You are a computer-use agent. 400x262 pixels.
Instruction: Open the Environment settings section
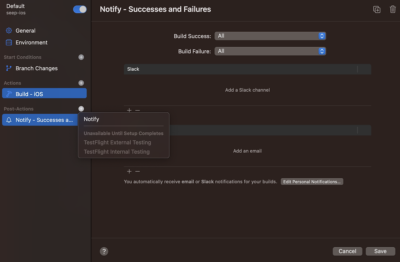(x=31, y=43)
